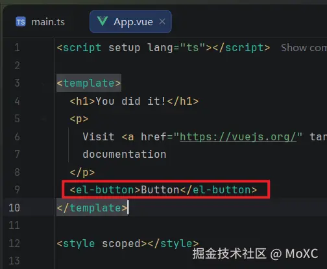Place cursor on the <template> opening tag

(x=89, y=83)
